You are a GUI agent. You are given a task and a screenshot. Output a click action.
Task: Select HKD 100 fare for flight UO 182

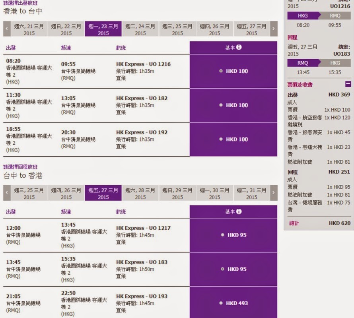(221, 105)
